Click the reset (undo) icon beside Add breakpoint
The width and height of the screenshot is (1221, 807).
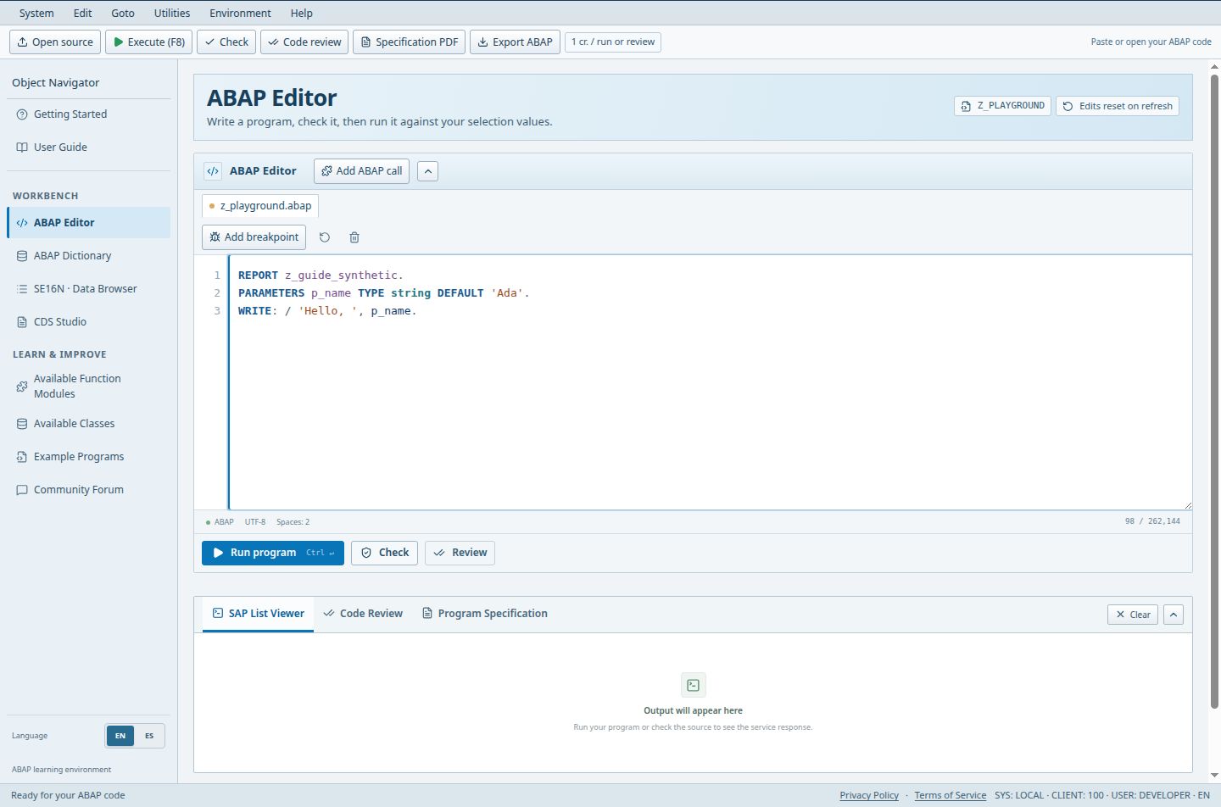point(325,237)
